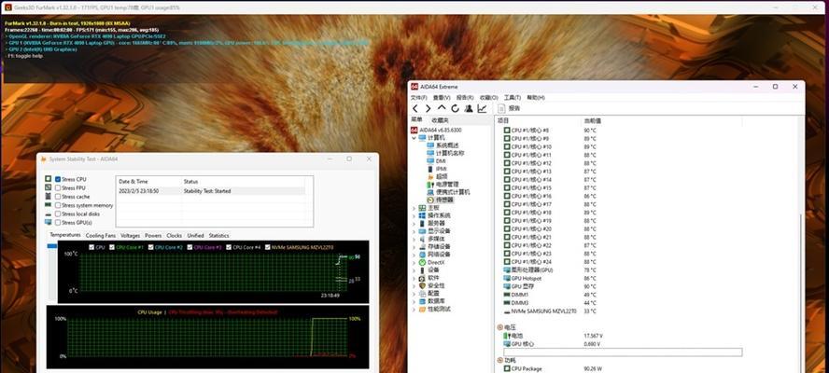Enable the Stress cache checkbox
This screenshot has height=373, width=829.
58,197
